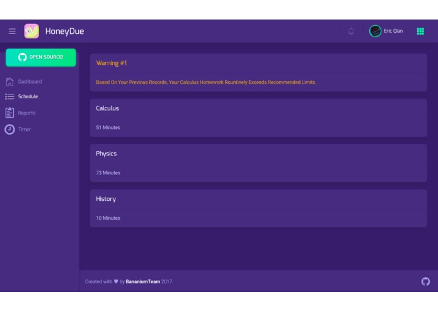Click the Eric Qian username
The height and width of the screenshot is (311, 438).
pos(393,31)
